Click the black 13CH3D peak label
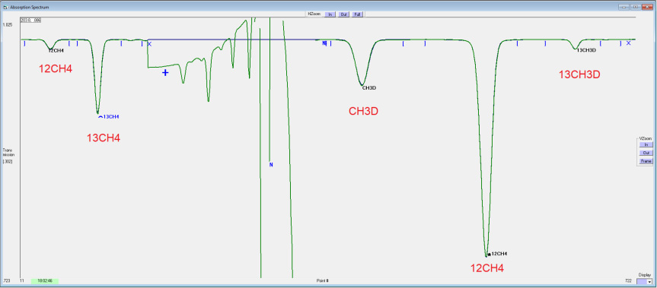 [586, 50]
